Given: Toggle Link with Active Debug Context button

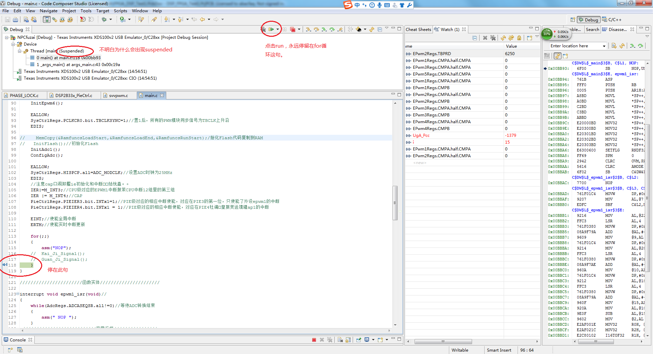Looking at the screenshot, I should [x=557, y=56].
